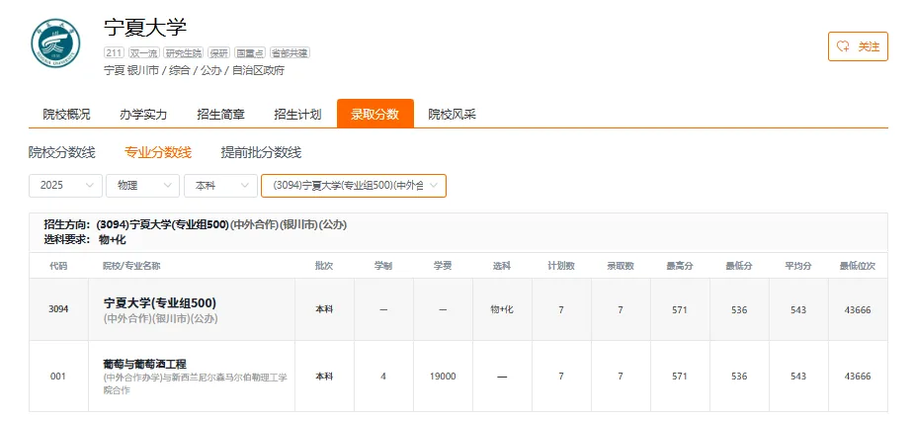913x421 pixels.
Task: Click the heart icon in 关注 button
Action: [843, 46]
